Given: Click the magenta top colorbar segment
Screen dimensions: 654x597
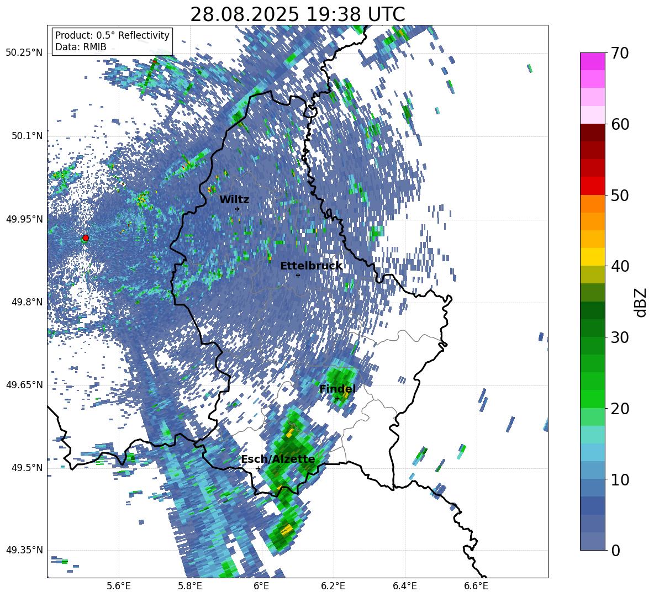Looking at the screenshot, I should click(x=592, y=61).
